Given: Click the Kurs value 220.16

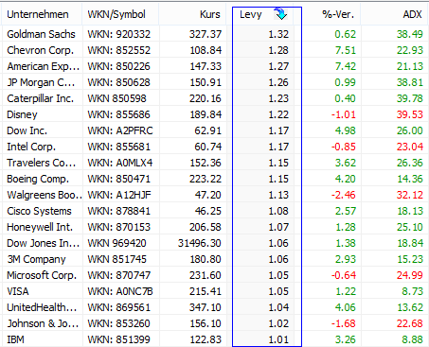Looking at the screenshot, I should tap(206, 98).
